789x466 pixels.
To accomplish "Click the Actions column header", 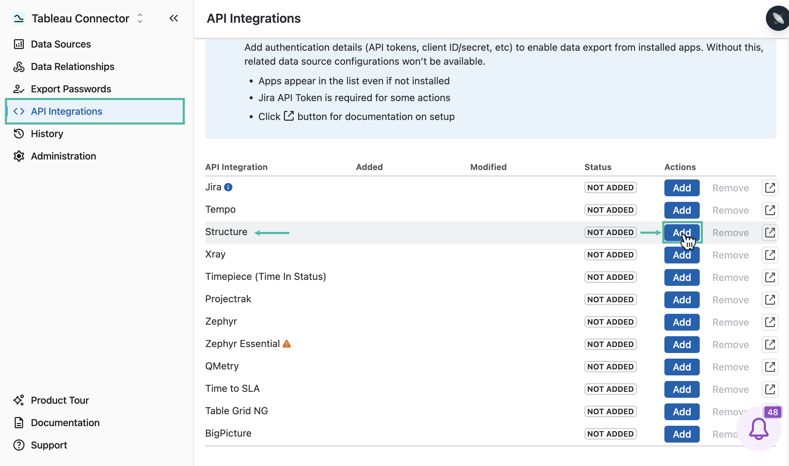I will click(680, 167).
